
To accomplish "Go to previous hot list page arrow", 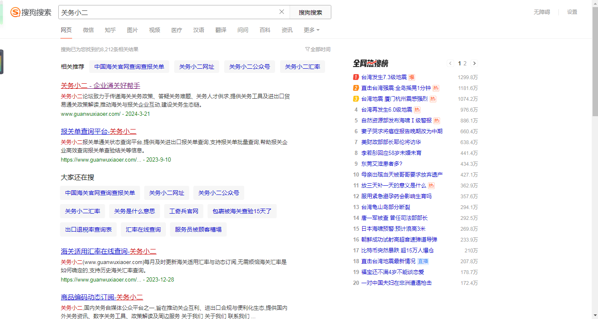I will coord(450,63).
